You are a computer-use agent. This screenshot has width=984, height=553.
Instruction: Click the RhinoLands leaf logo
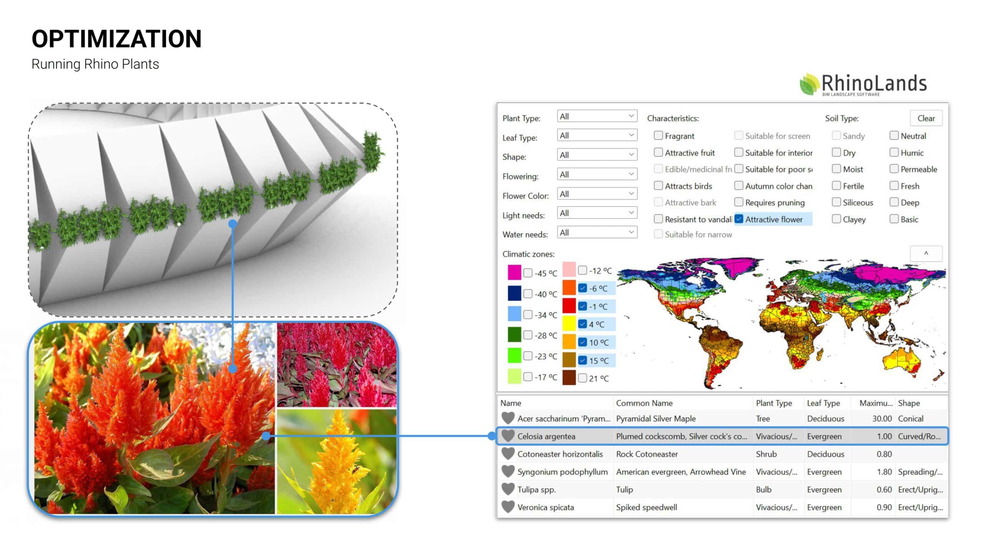[x=809, y=84]
